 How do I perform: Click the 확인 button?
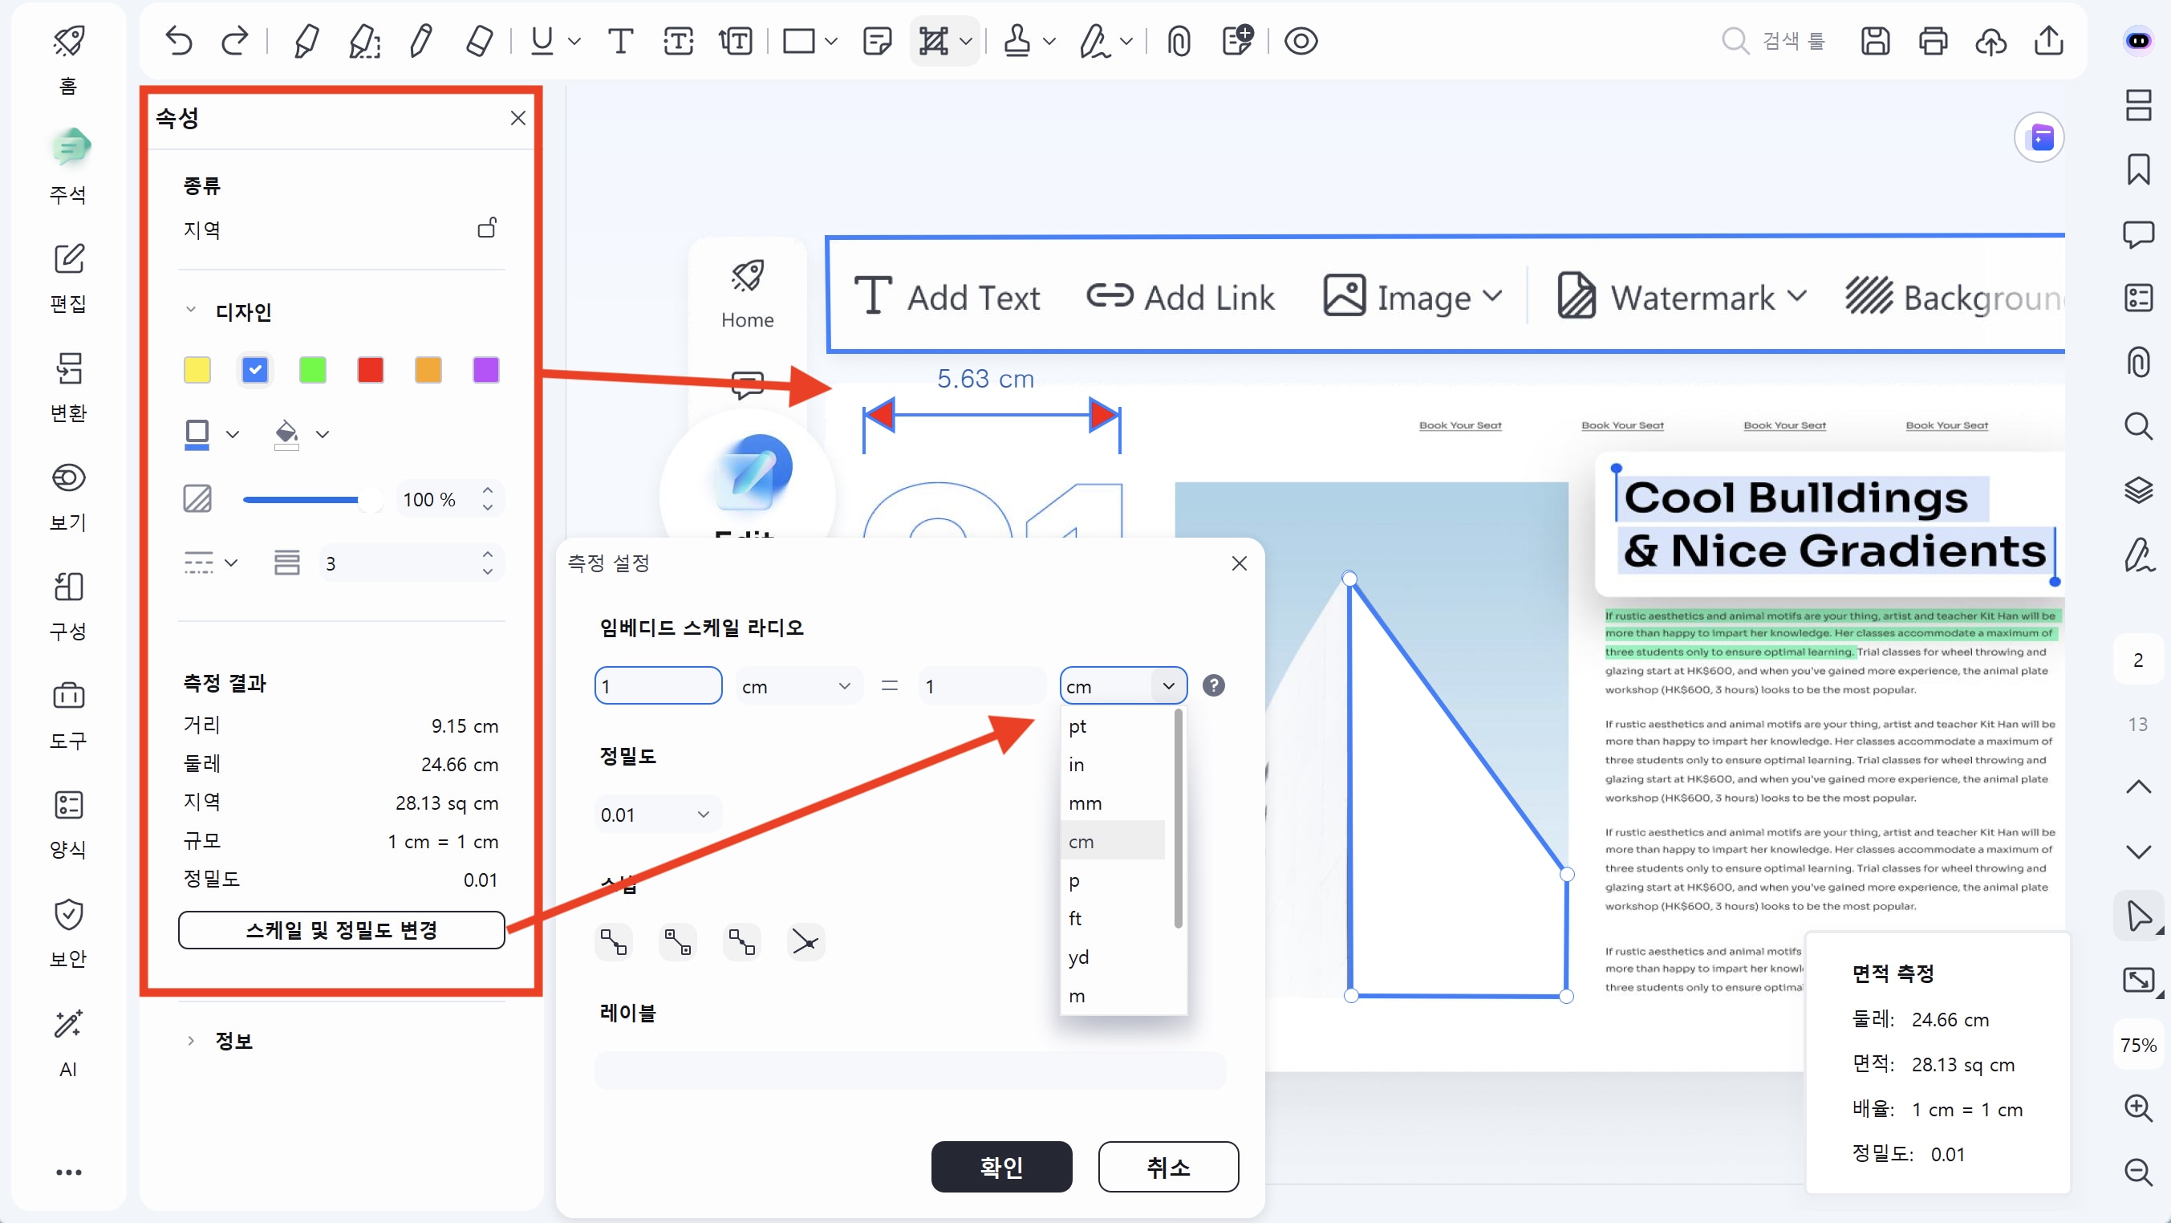click(x=1000, y=1167)
